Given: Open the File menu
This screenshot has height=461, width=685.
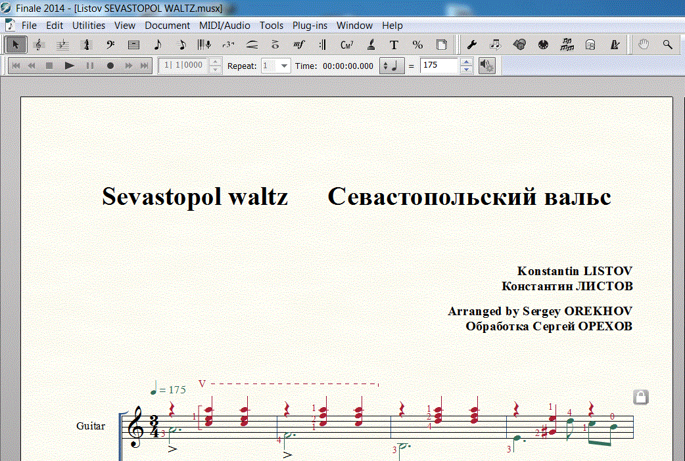Looking at the screenshot, I should point(30,26).
